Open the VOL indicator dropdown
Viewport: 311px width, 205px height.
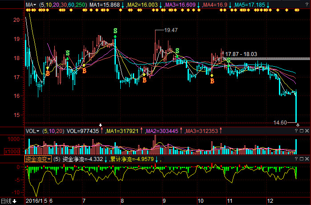[x=32, y=131]
